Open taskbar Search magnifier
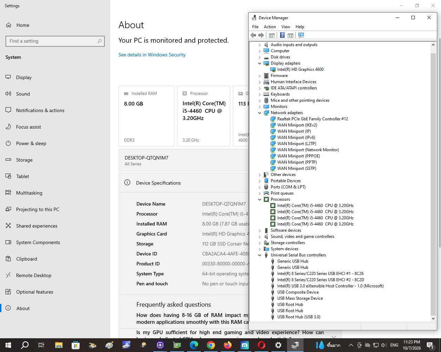441x352 pixels. [25, 345]
